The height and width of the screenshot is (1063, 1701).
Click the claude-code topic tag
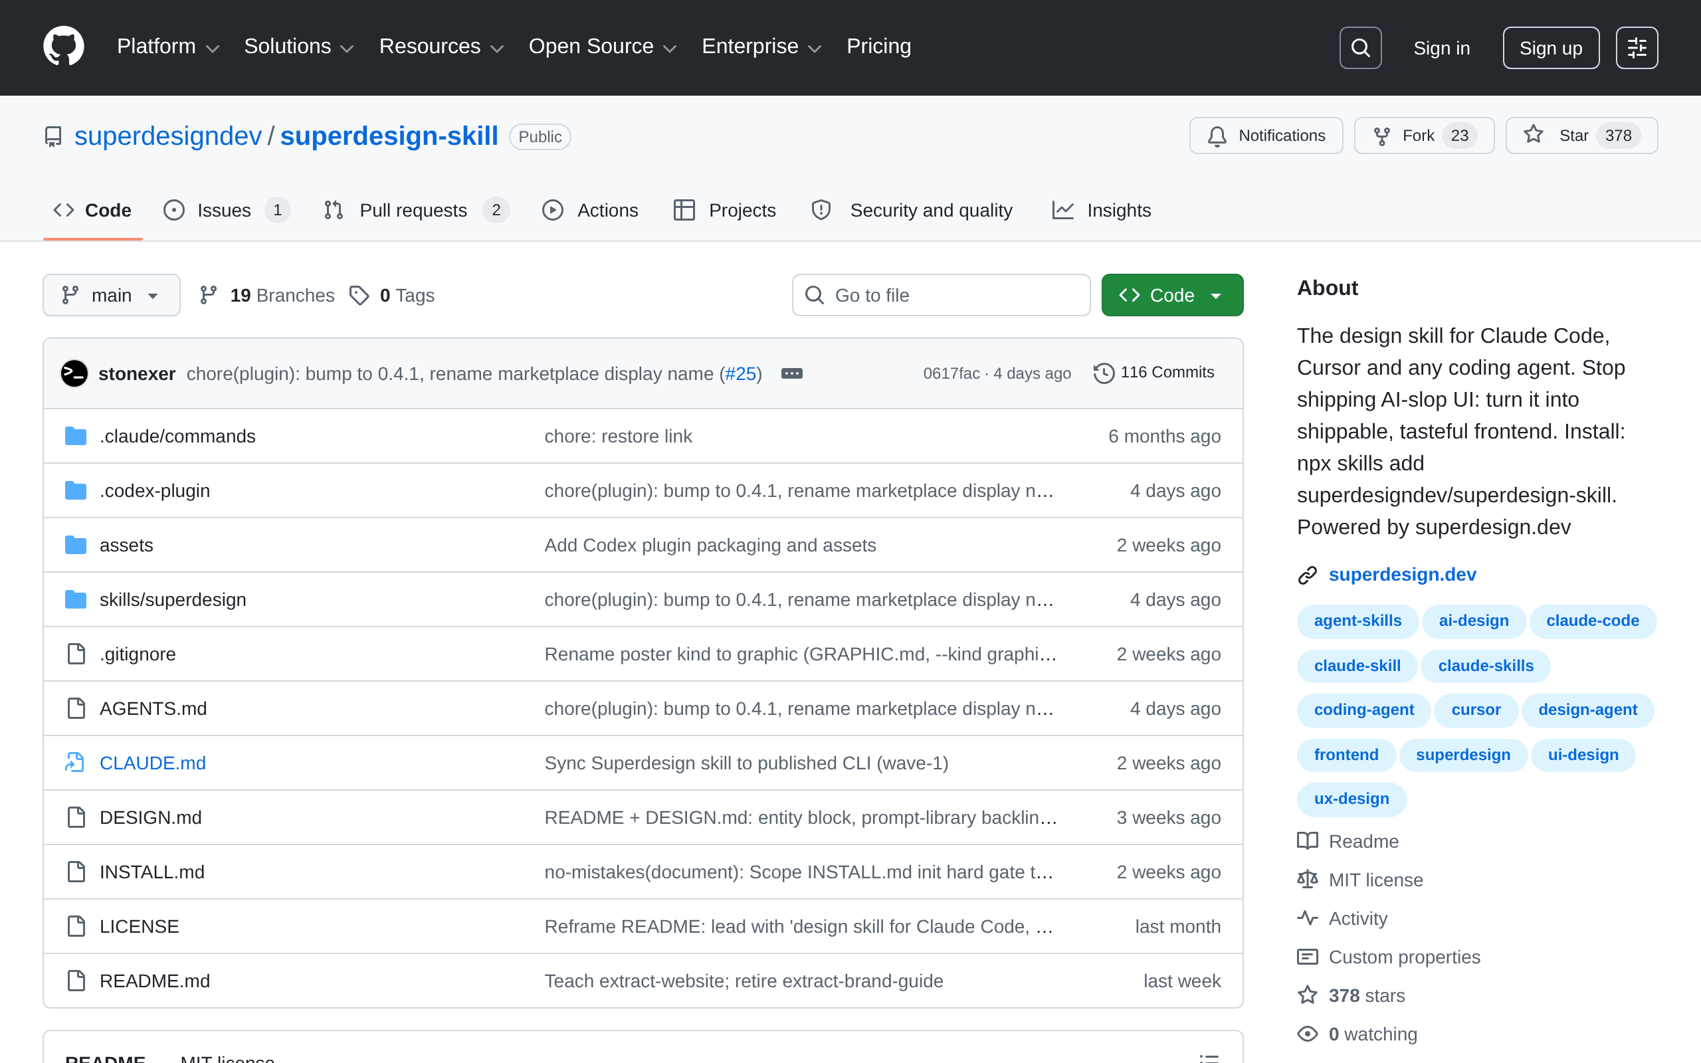click(1592, 621)
